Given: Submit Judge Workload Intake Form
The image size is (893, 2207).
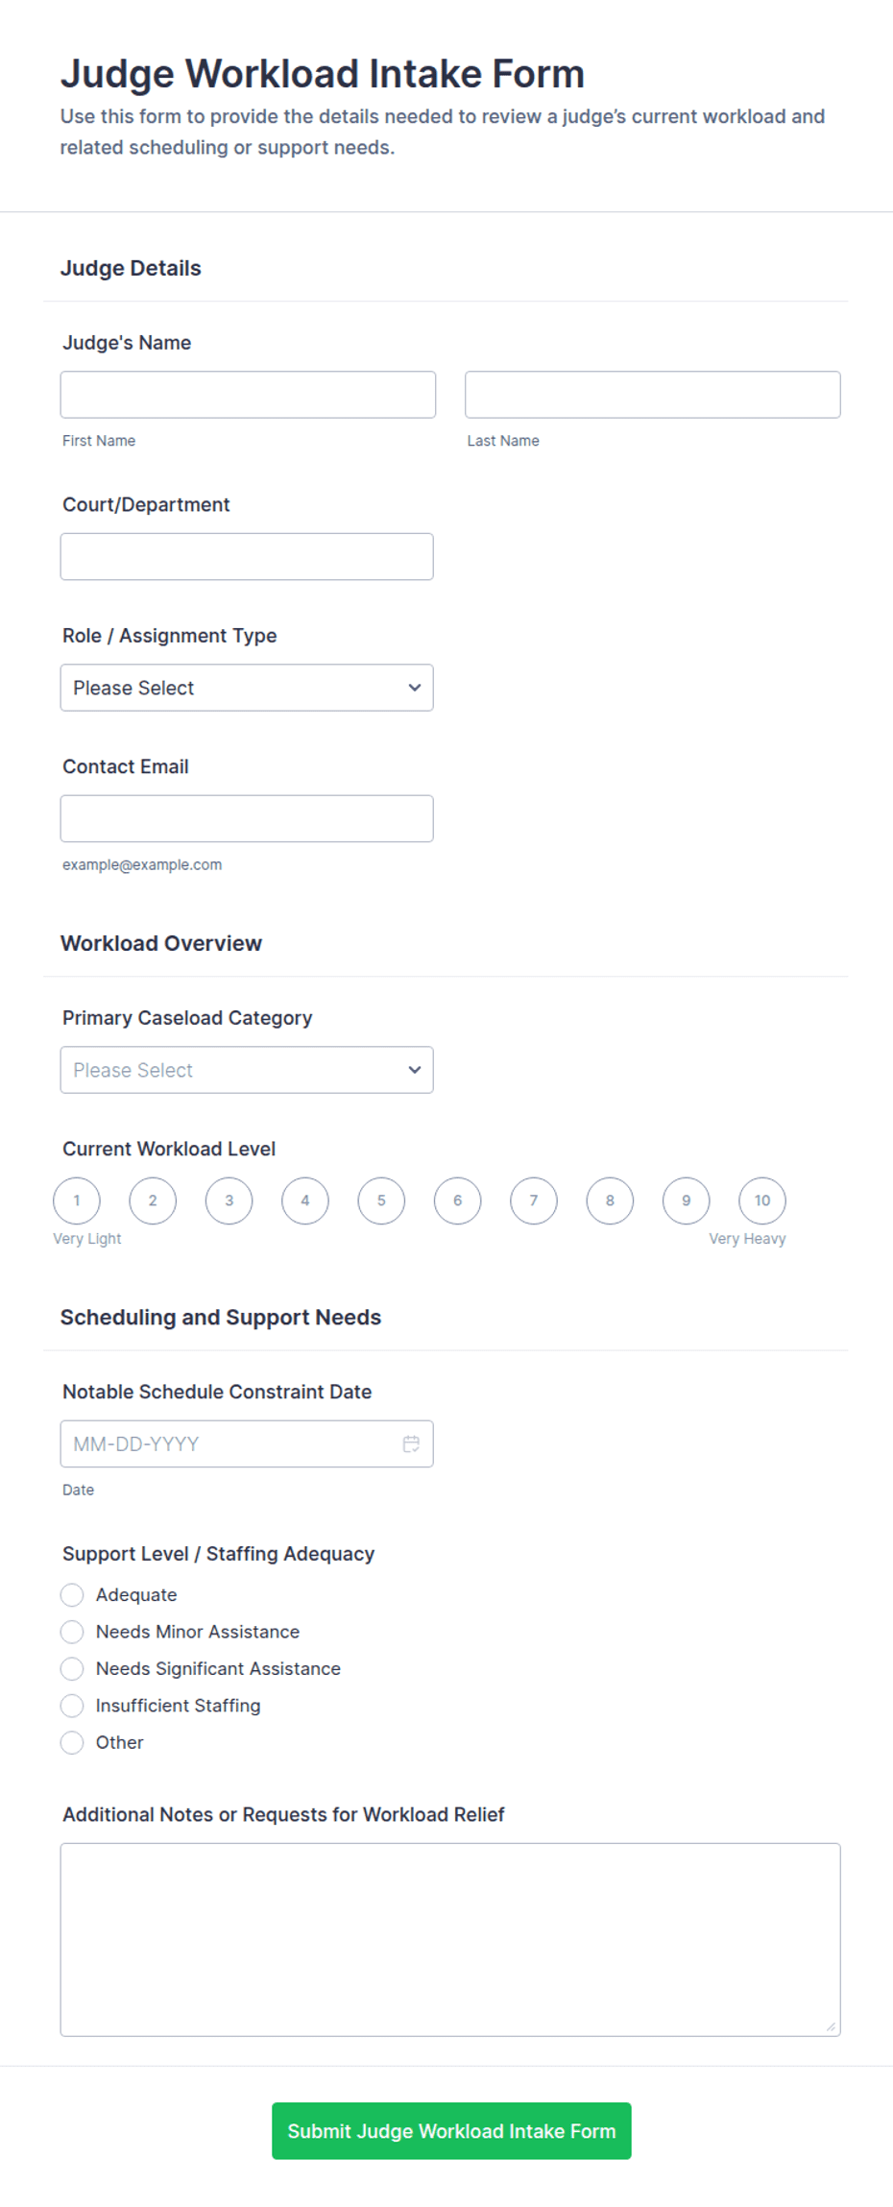Looking at the screenshot, I should click(451, 2131).
